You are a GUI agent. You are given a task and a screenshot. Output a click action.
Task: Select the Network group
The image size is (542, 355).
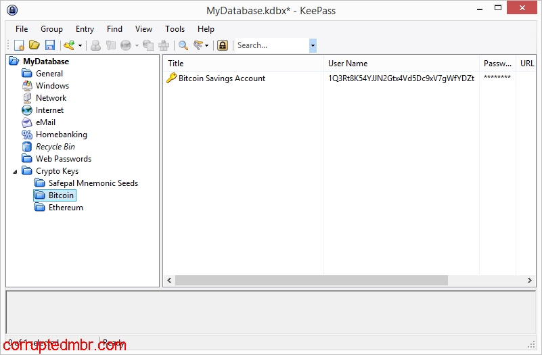click(x=51, y=98)
